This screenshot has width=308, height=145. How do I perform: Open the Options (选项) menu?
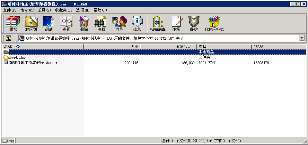coord(83,10)
